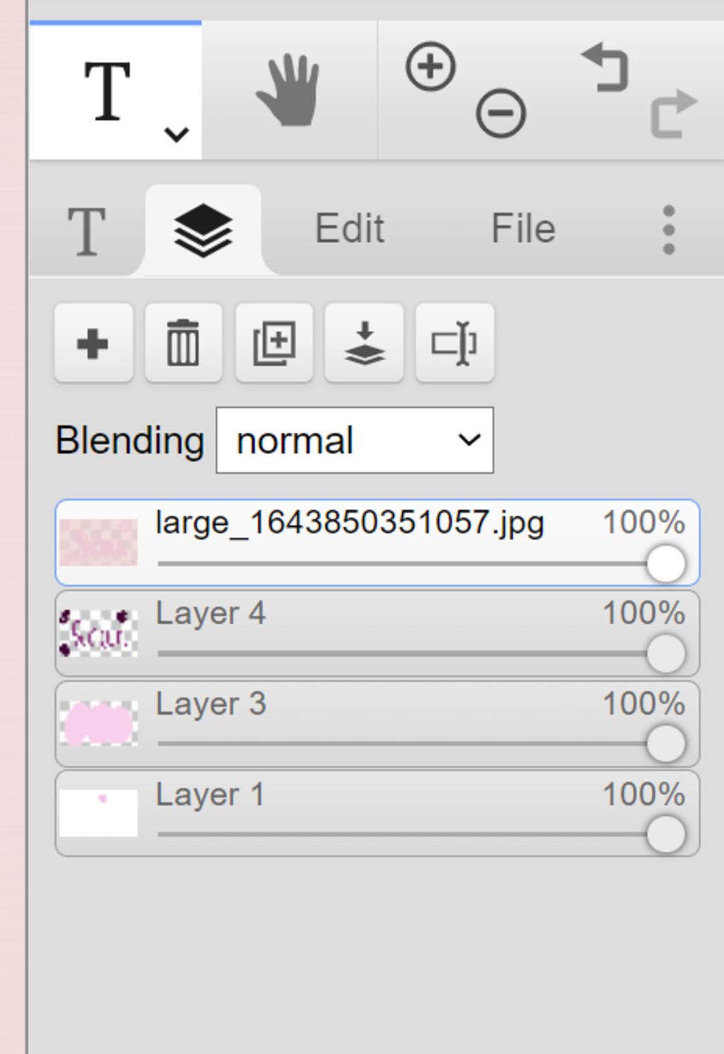Click the zoom in plus icon
This screenshot has width=724, height=1054.
[430, 66]
